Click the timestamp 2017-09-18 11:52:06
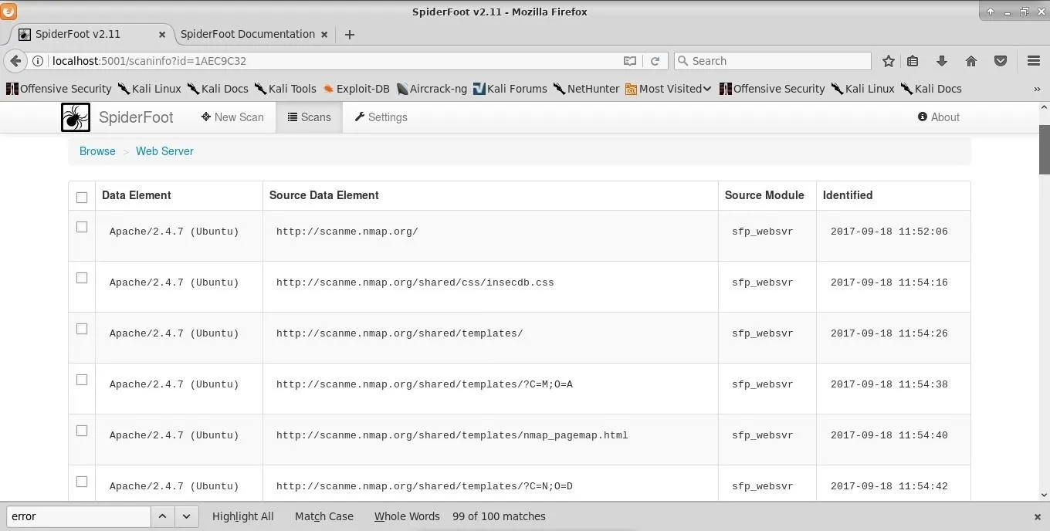Screen dimensions: 1050x531 [889, 232]
